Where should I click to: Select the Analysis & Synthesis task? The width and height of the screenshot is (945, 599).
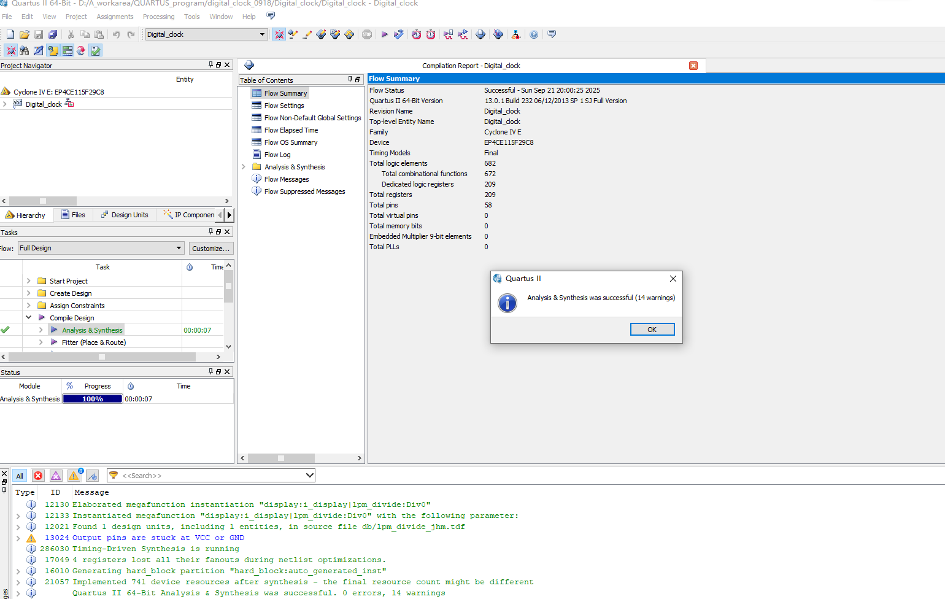(92, 330)
